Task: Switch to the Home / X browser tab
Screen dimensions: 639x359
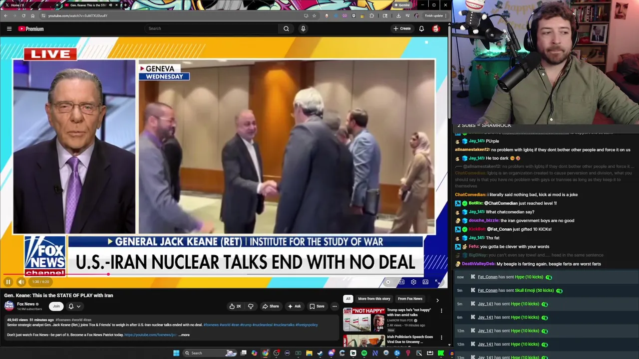Action: click(30, 5)
